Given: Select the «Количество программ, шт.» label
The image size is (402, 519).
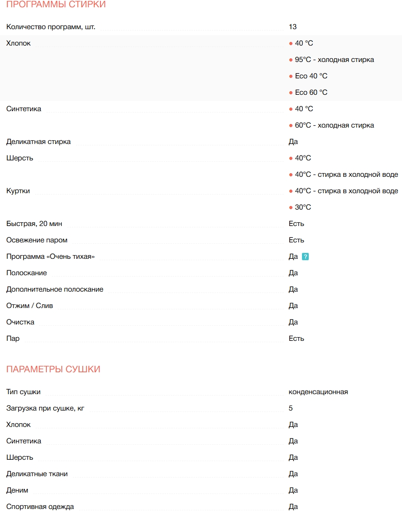Looking at the screenshot, I should [x=51, y=27].
